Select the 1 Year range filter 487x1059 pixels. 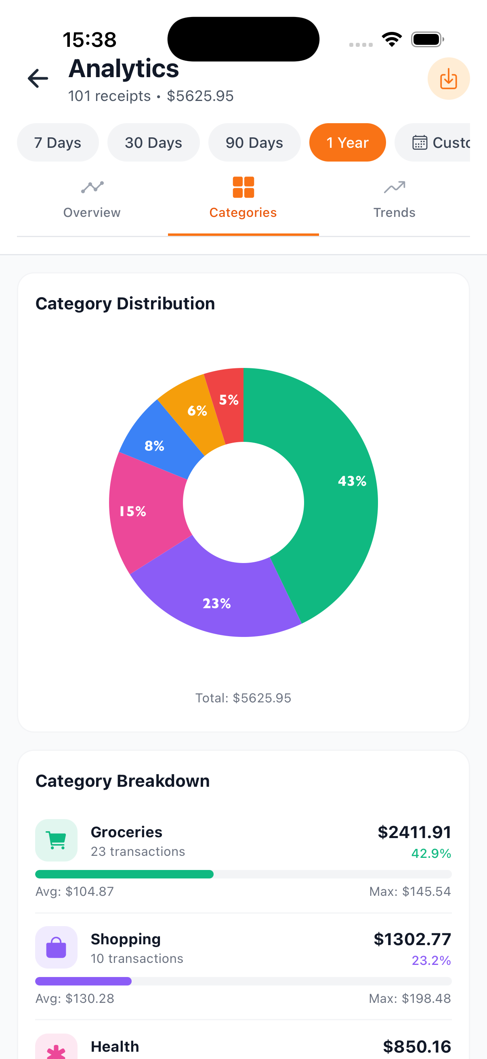(347, 143)
